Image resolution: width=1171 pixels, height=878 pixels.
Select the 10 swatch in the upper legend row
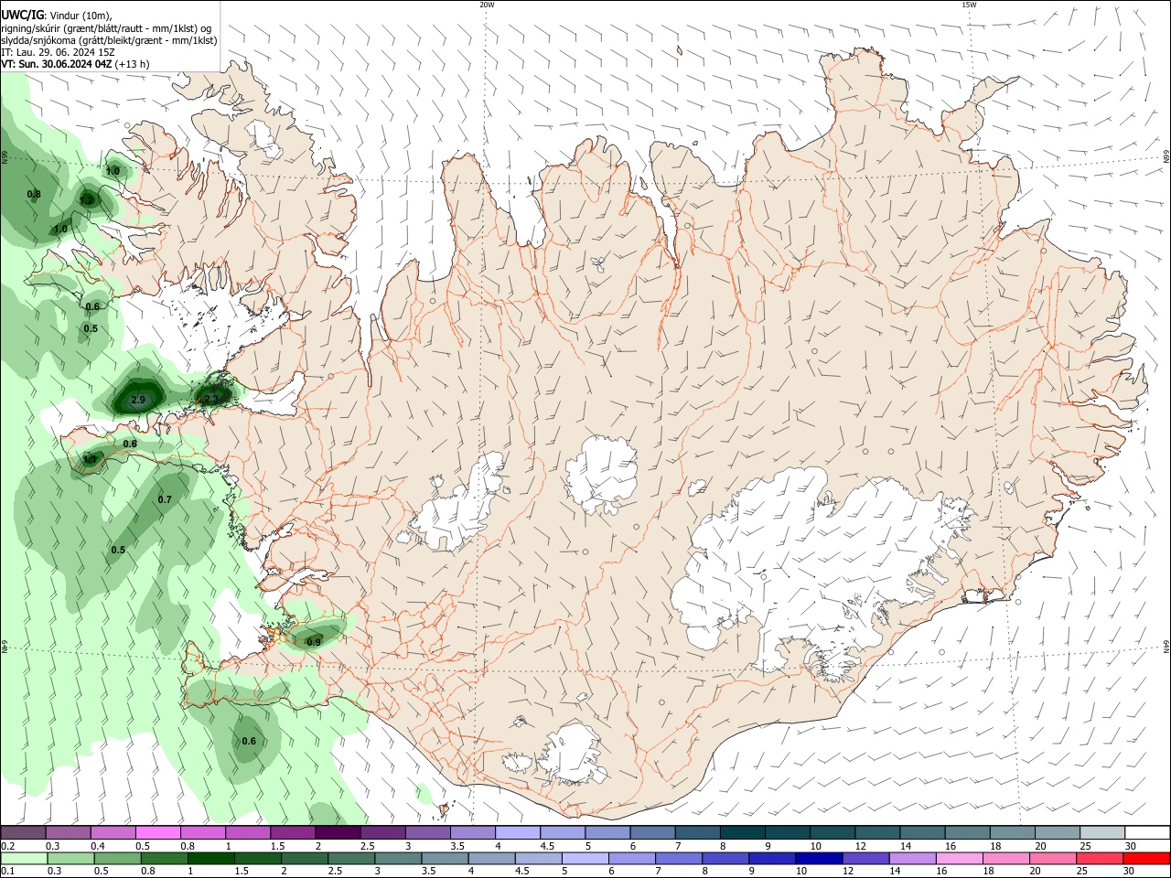(833, 832)
